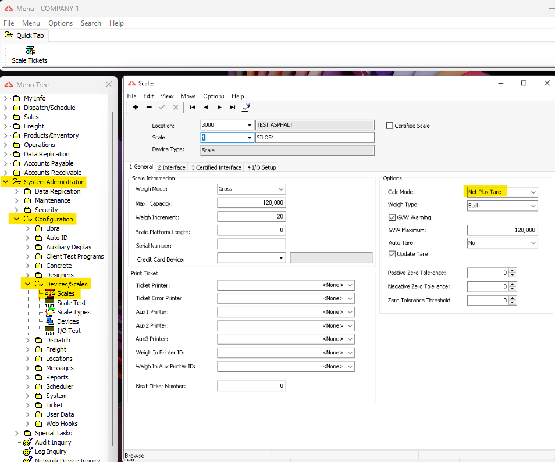Open the Weigh Type dropdown
555x462 pixels.
click(533, 206)
